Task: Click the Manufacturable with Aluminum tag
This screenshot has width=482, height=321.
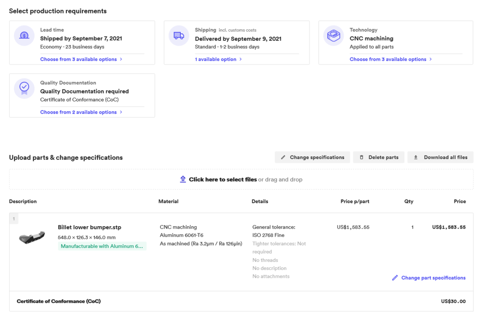Action: [102, 246]
